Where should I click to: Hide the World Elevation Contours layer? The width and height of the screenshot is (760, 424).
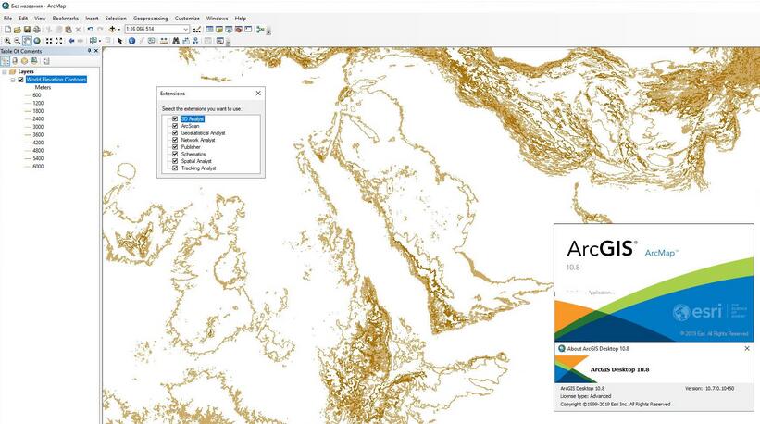tap(20, 80)
